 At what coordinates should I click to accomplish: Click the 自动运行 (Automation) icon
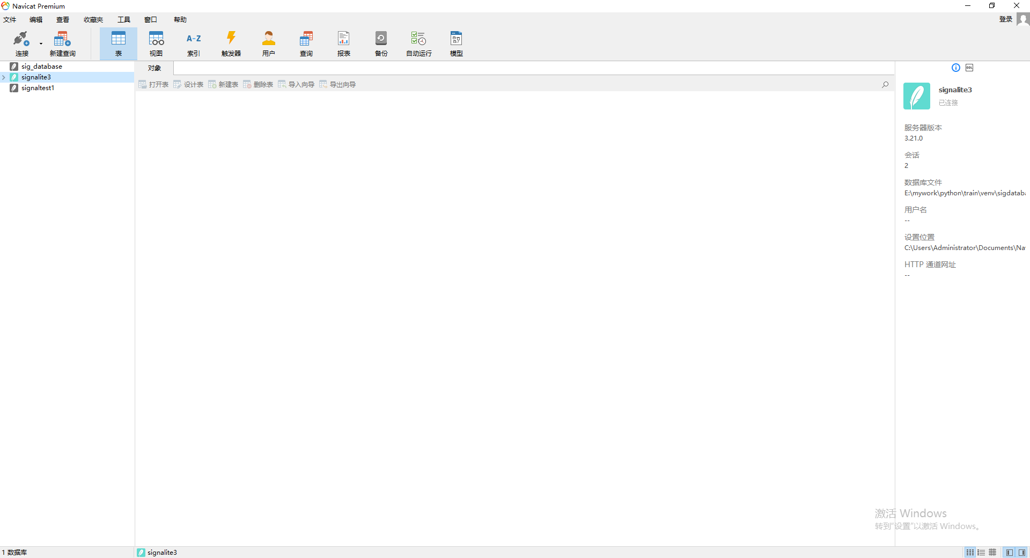tap(419, 43)
